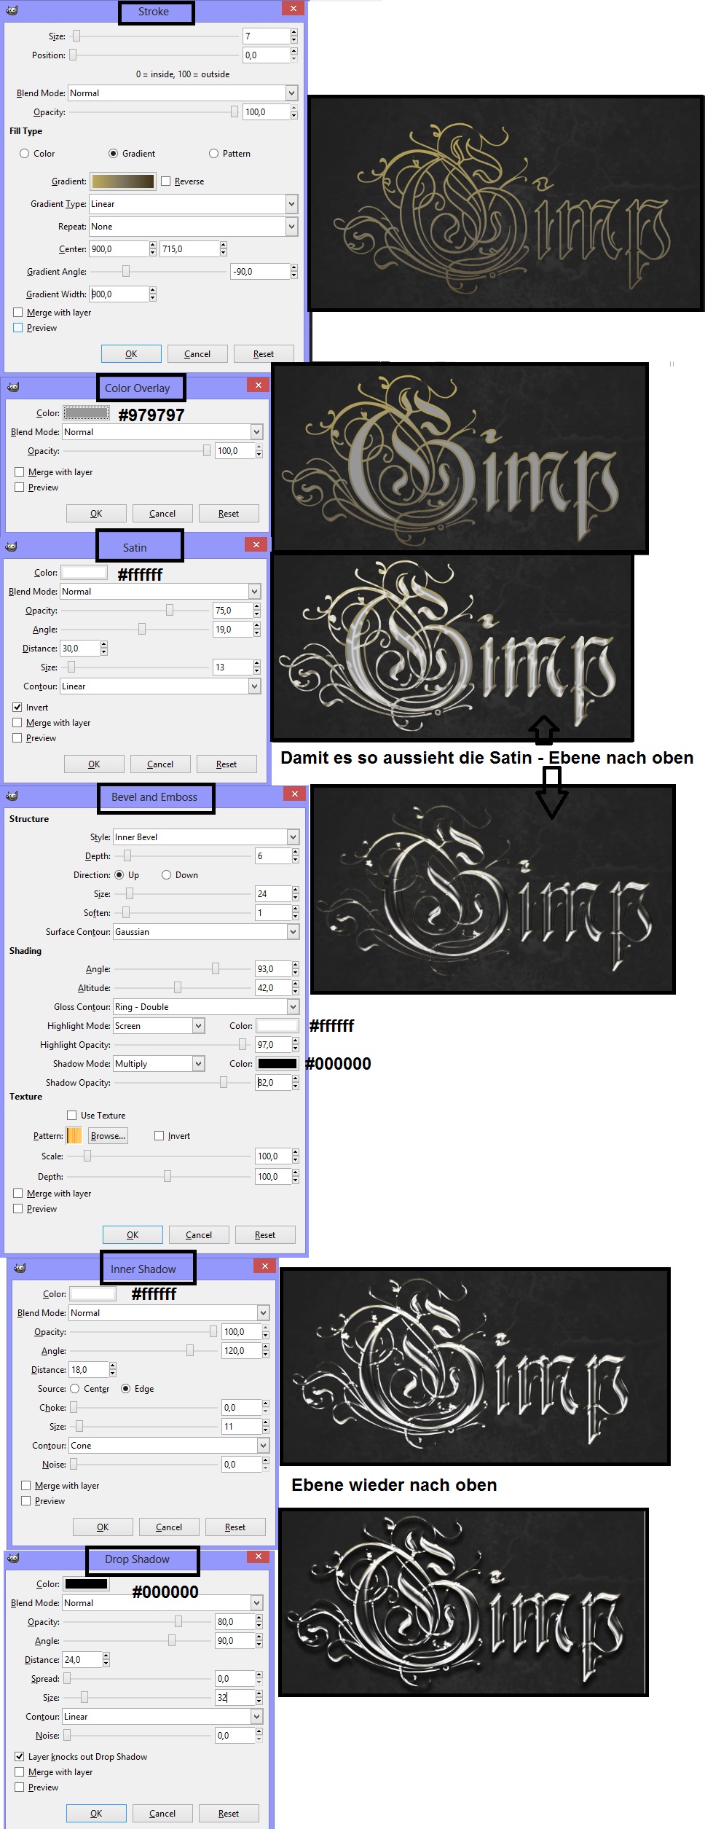Image resolution: width=705 pixels, height=1829 pixels.
Task: Open Contour dropdown showing Cone in Inner Shadow
Action: (x=169, y=1446)
